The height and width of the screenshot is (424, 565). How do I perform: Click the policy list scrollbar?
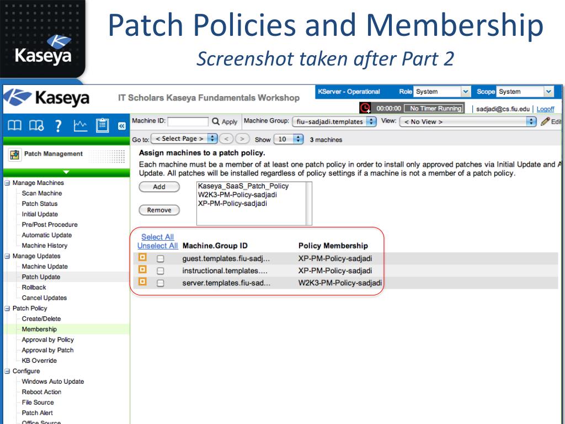pos(308,204)
